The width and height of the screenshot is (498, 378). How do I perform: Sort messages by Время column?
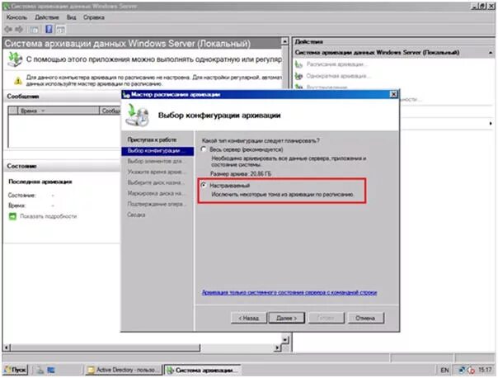coord(59,111)
